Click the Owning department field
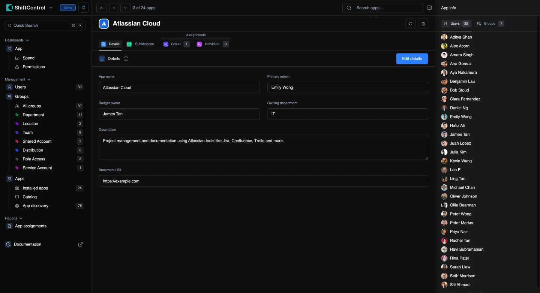 (x=348, y=114)
